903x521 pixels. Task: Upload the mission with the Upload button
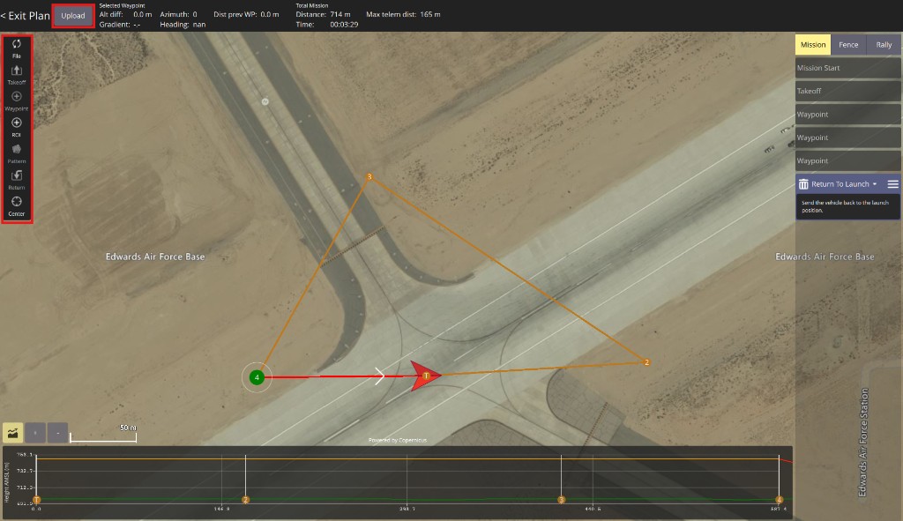coord(73,16)
